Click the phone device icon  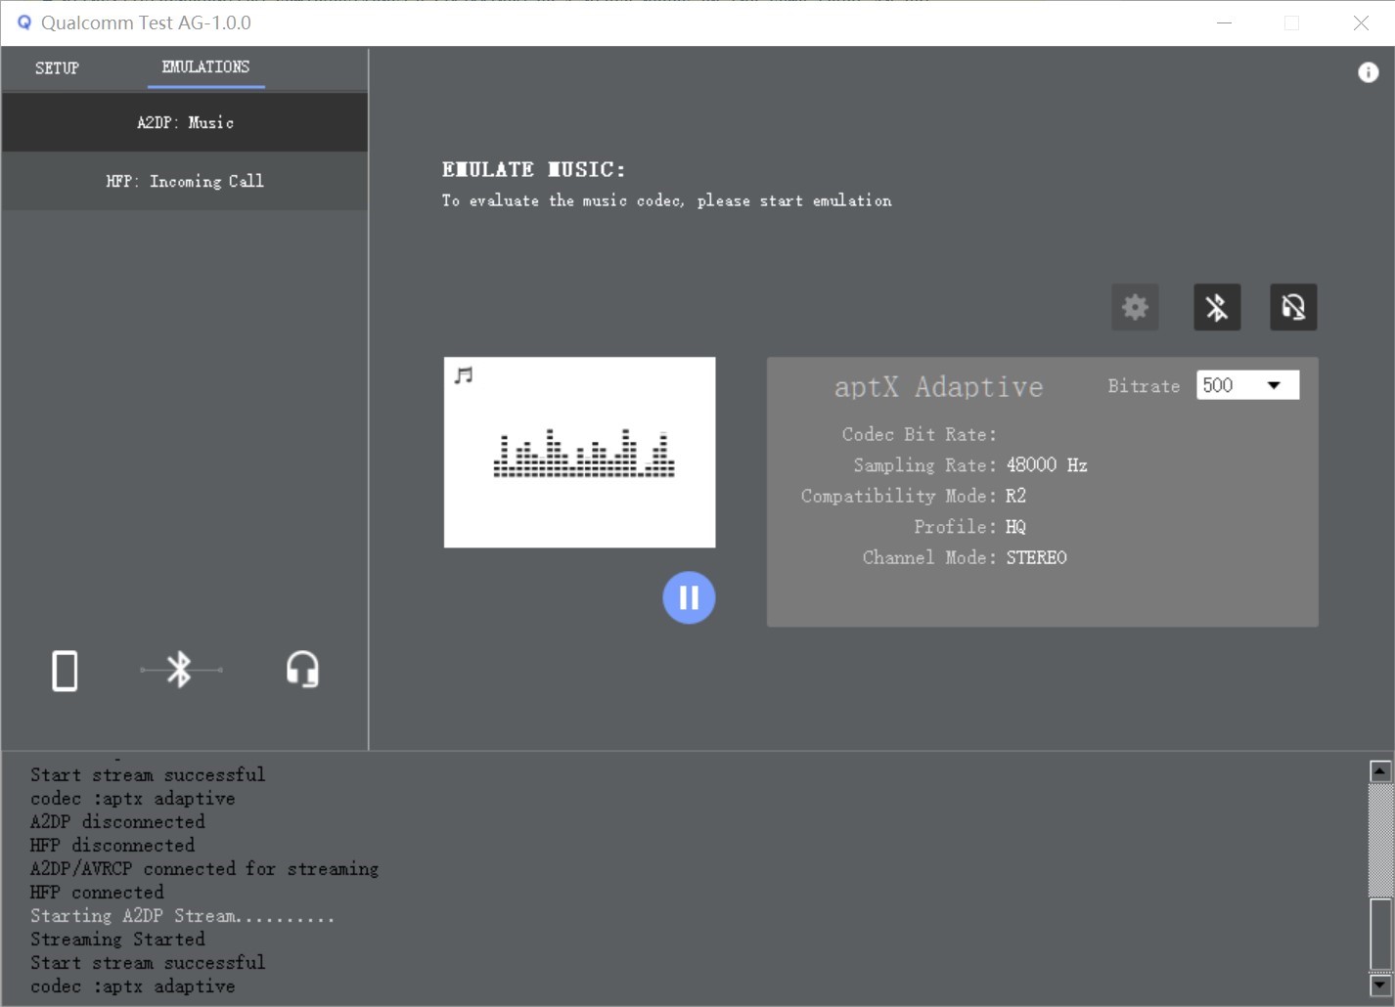[65, 671]
